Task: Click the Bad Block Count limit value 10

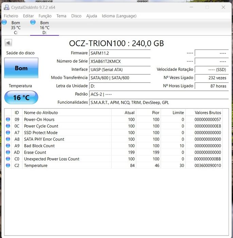Action: point(182,146)
